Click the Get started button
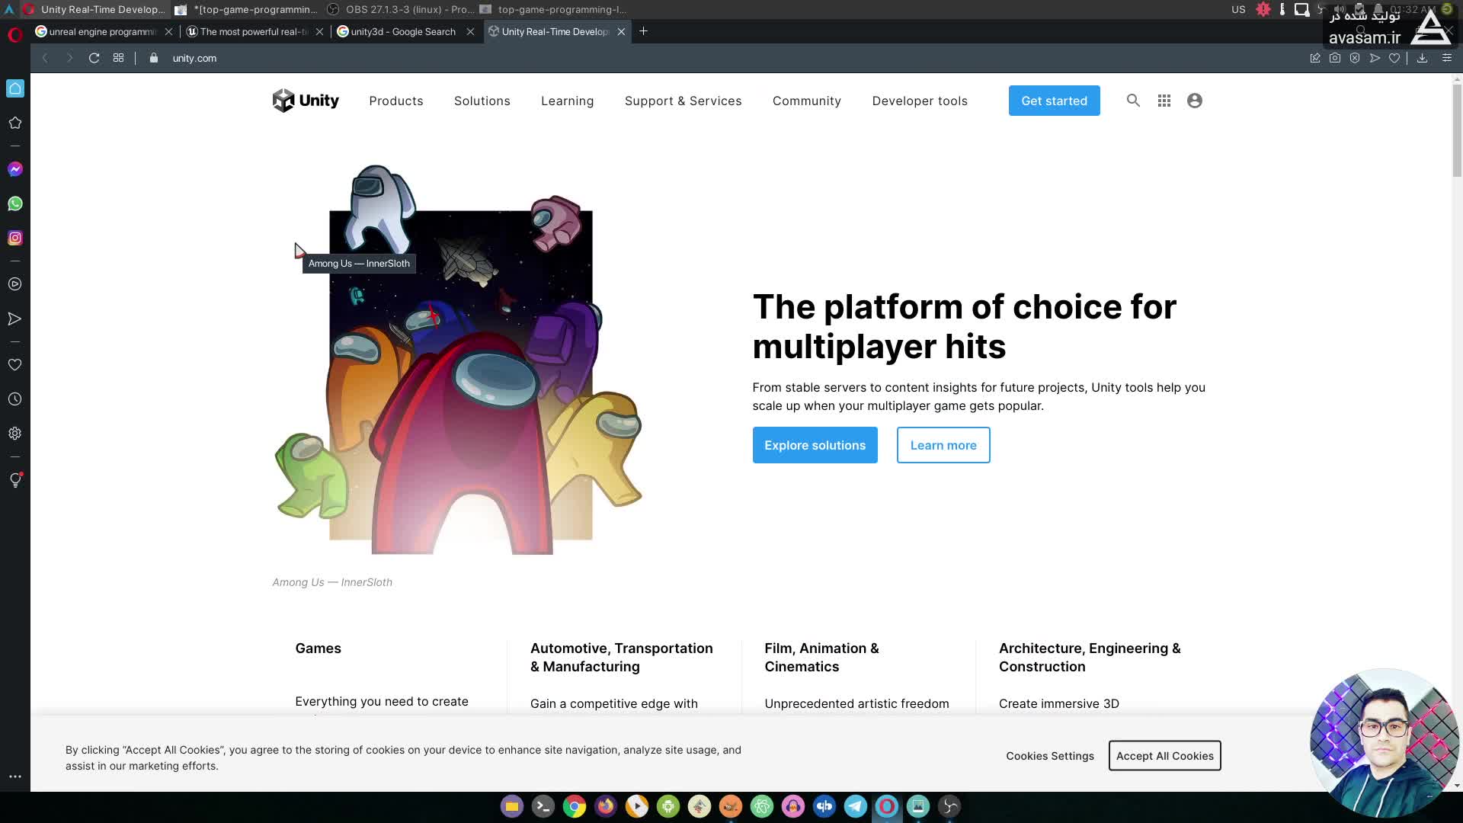This screenshot has height=823, width=1463. click(1054, 101)
